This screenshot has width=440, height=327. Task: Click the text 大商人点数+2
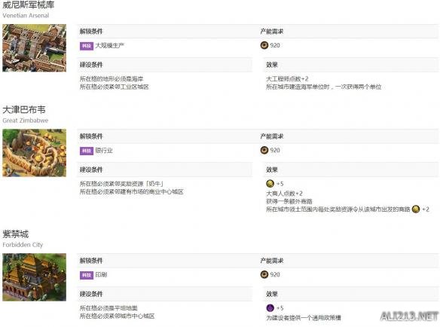tap(284, 194)
